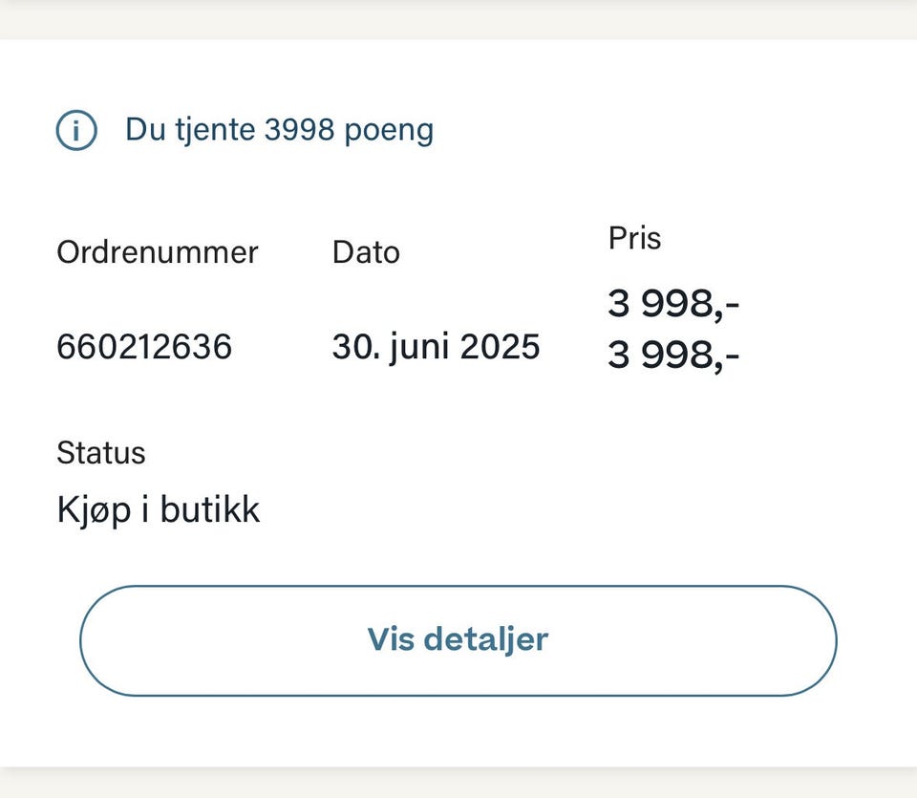Click the Dato column label
Screen dimensions: 917x798
[x=366, y=252]
